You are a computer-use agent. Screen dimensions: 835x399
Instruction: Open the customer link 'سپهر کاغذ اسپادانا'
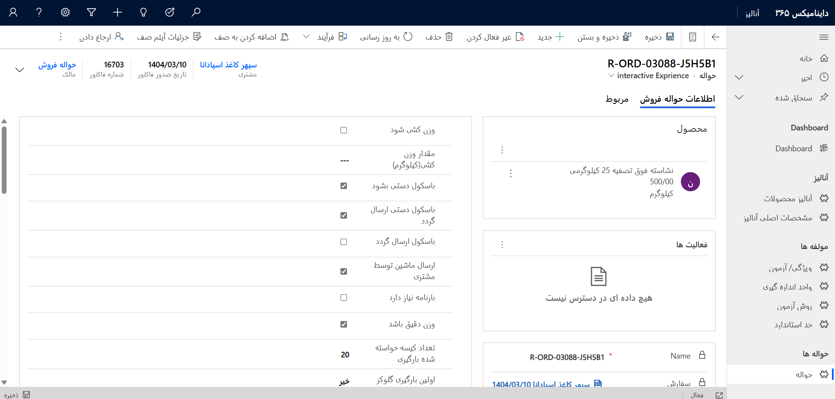(228, 65)
